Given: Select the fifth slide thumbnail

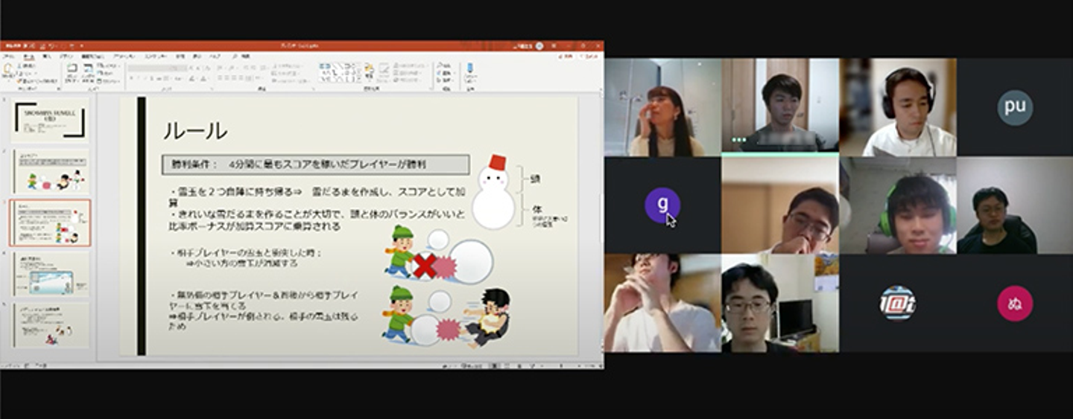Looking at the screenshot, I should click(x=50, y=325).
